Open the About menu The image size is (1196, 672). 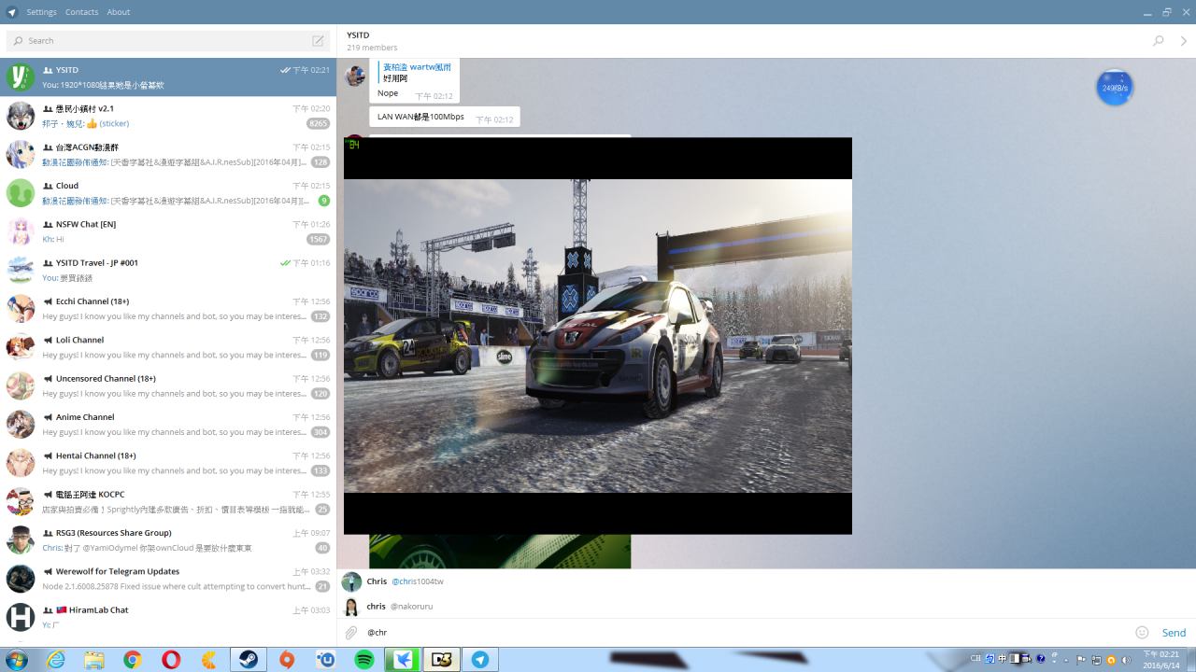pyautogui.click(x=118, y=12)
